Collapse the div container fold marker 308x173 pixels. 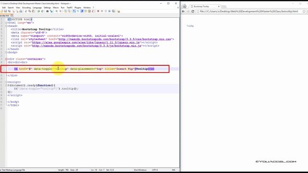click(6, 59)
